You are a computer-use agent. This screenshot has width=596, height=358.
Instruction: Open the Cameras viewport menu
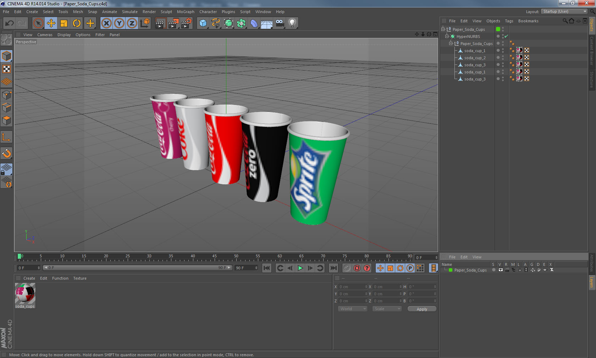(x=45, y=35)
